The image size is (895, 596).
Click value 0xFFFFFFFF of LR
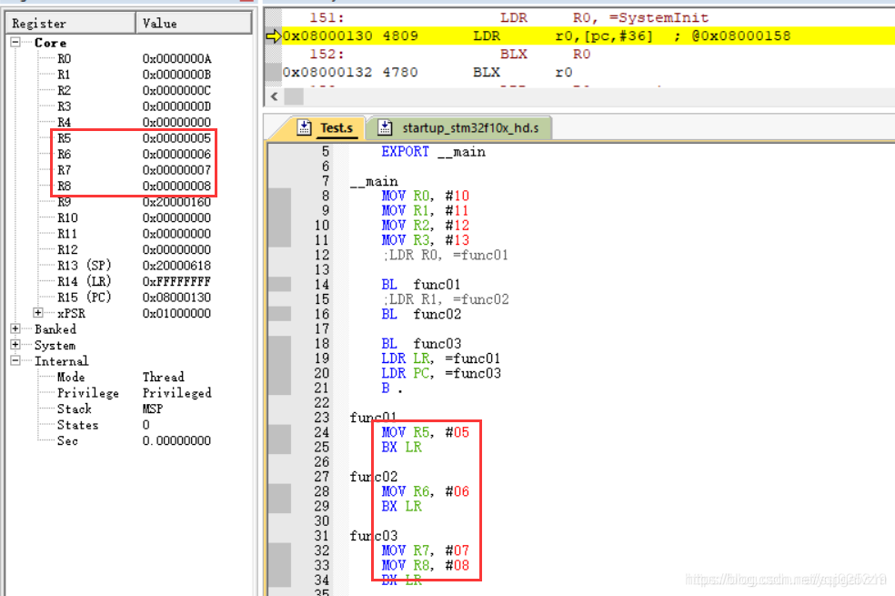click(177, 281)
